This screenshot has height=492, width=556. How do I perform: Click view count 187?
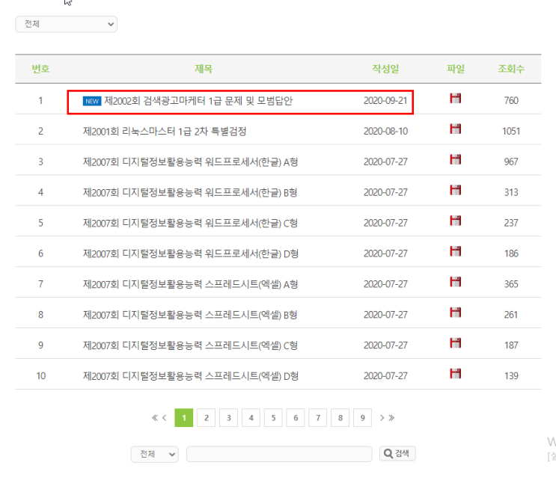(x=511, y=345)
